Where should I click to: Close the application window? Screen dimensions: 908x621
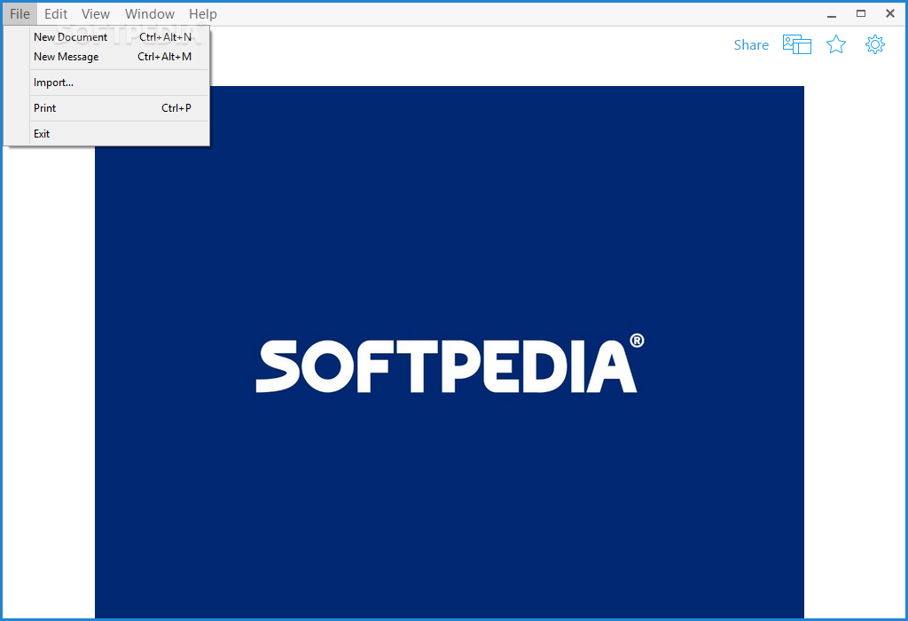(890, 14)
